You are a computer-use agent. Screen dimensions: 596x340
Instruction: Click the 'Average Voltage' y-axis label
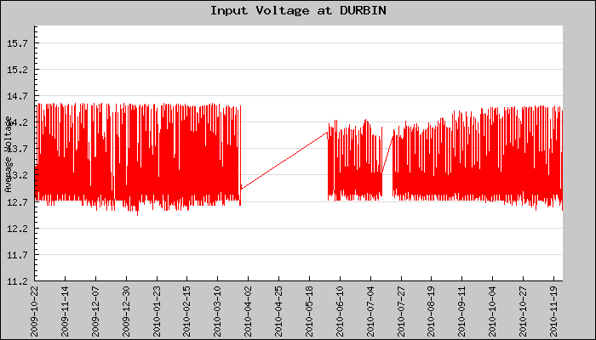click(9, 154)
